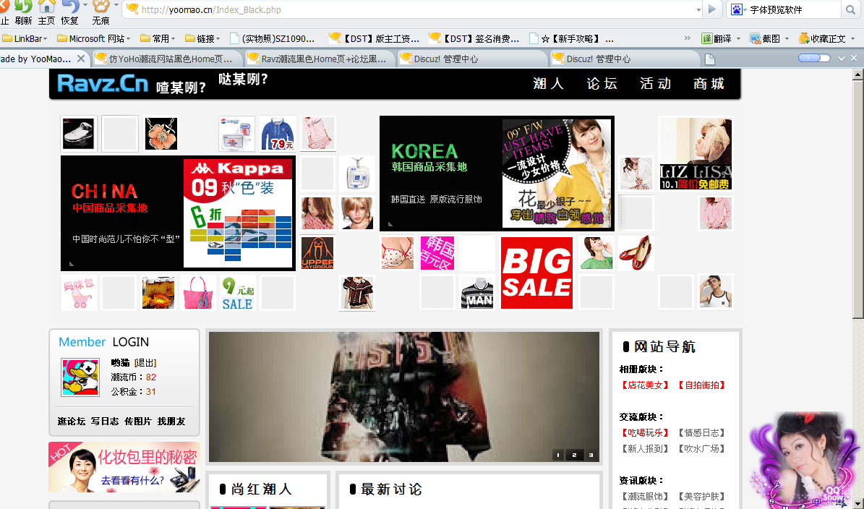Click the Restore (恢复) undo icon
Image resolution: width=864 pixels, height=509 pixels.
click(69, 7)
